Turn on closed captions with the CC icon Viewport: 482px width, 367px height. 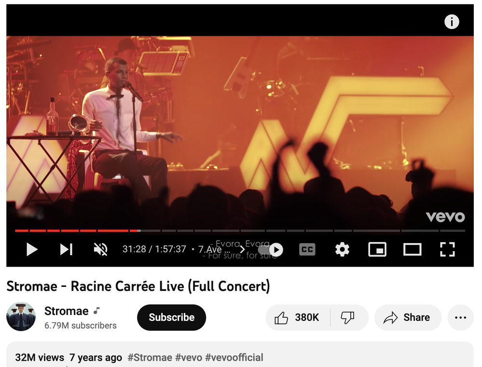click(307, 249)
